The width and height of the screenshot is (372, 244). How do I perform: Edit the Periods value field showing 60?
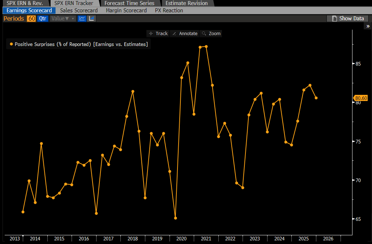[31, 18]
